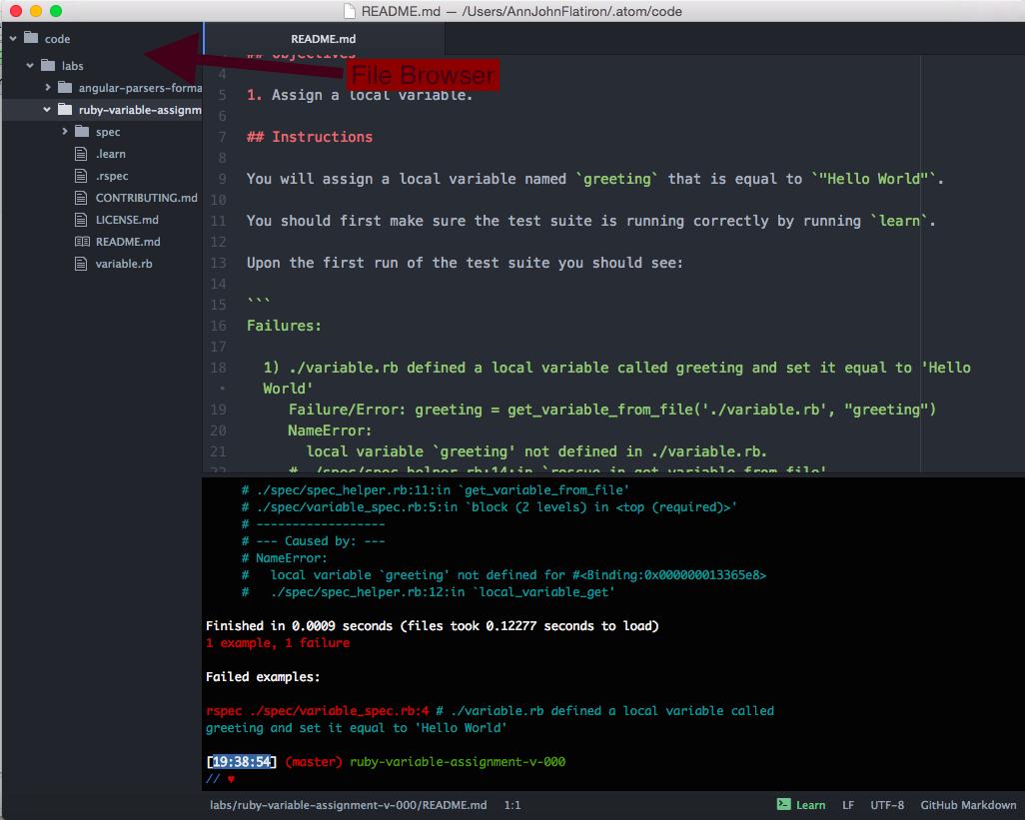
Task: Click the CONTRIBUTING.md file icon
Action: click(81, 198)
